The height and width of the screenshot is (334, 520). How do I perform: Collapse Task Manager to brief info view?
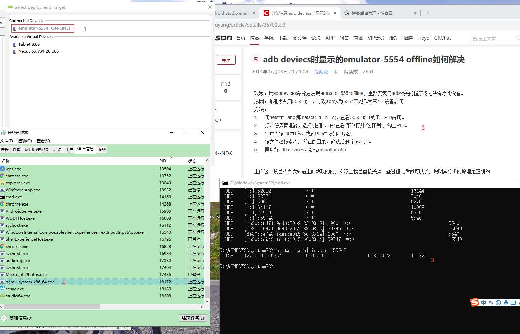click(17, 318)
